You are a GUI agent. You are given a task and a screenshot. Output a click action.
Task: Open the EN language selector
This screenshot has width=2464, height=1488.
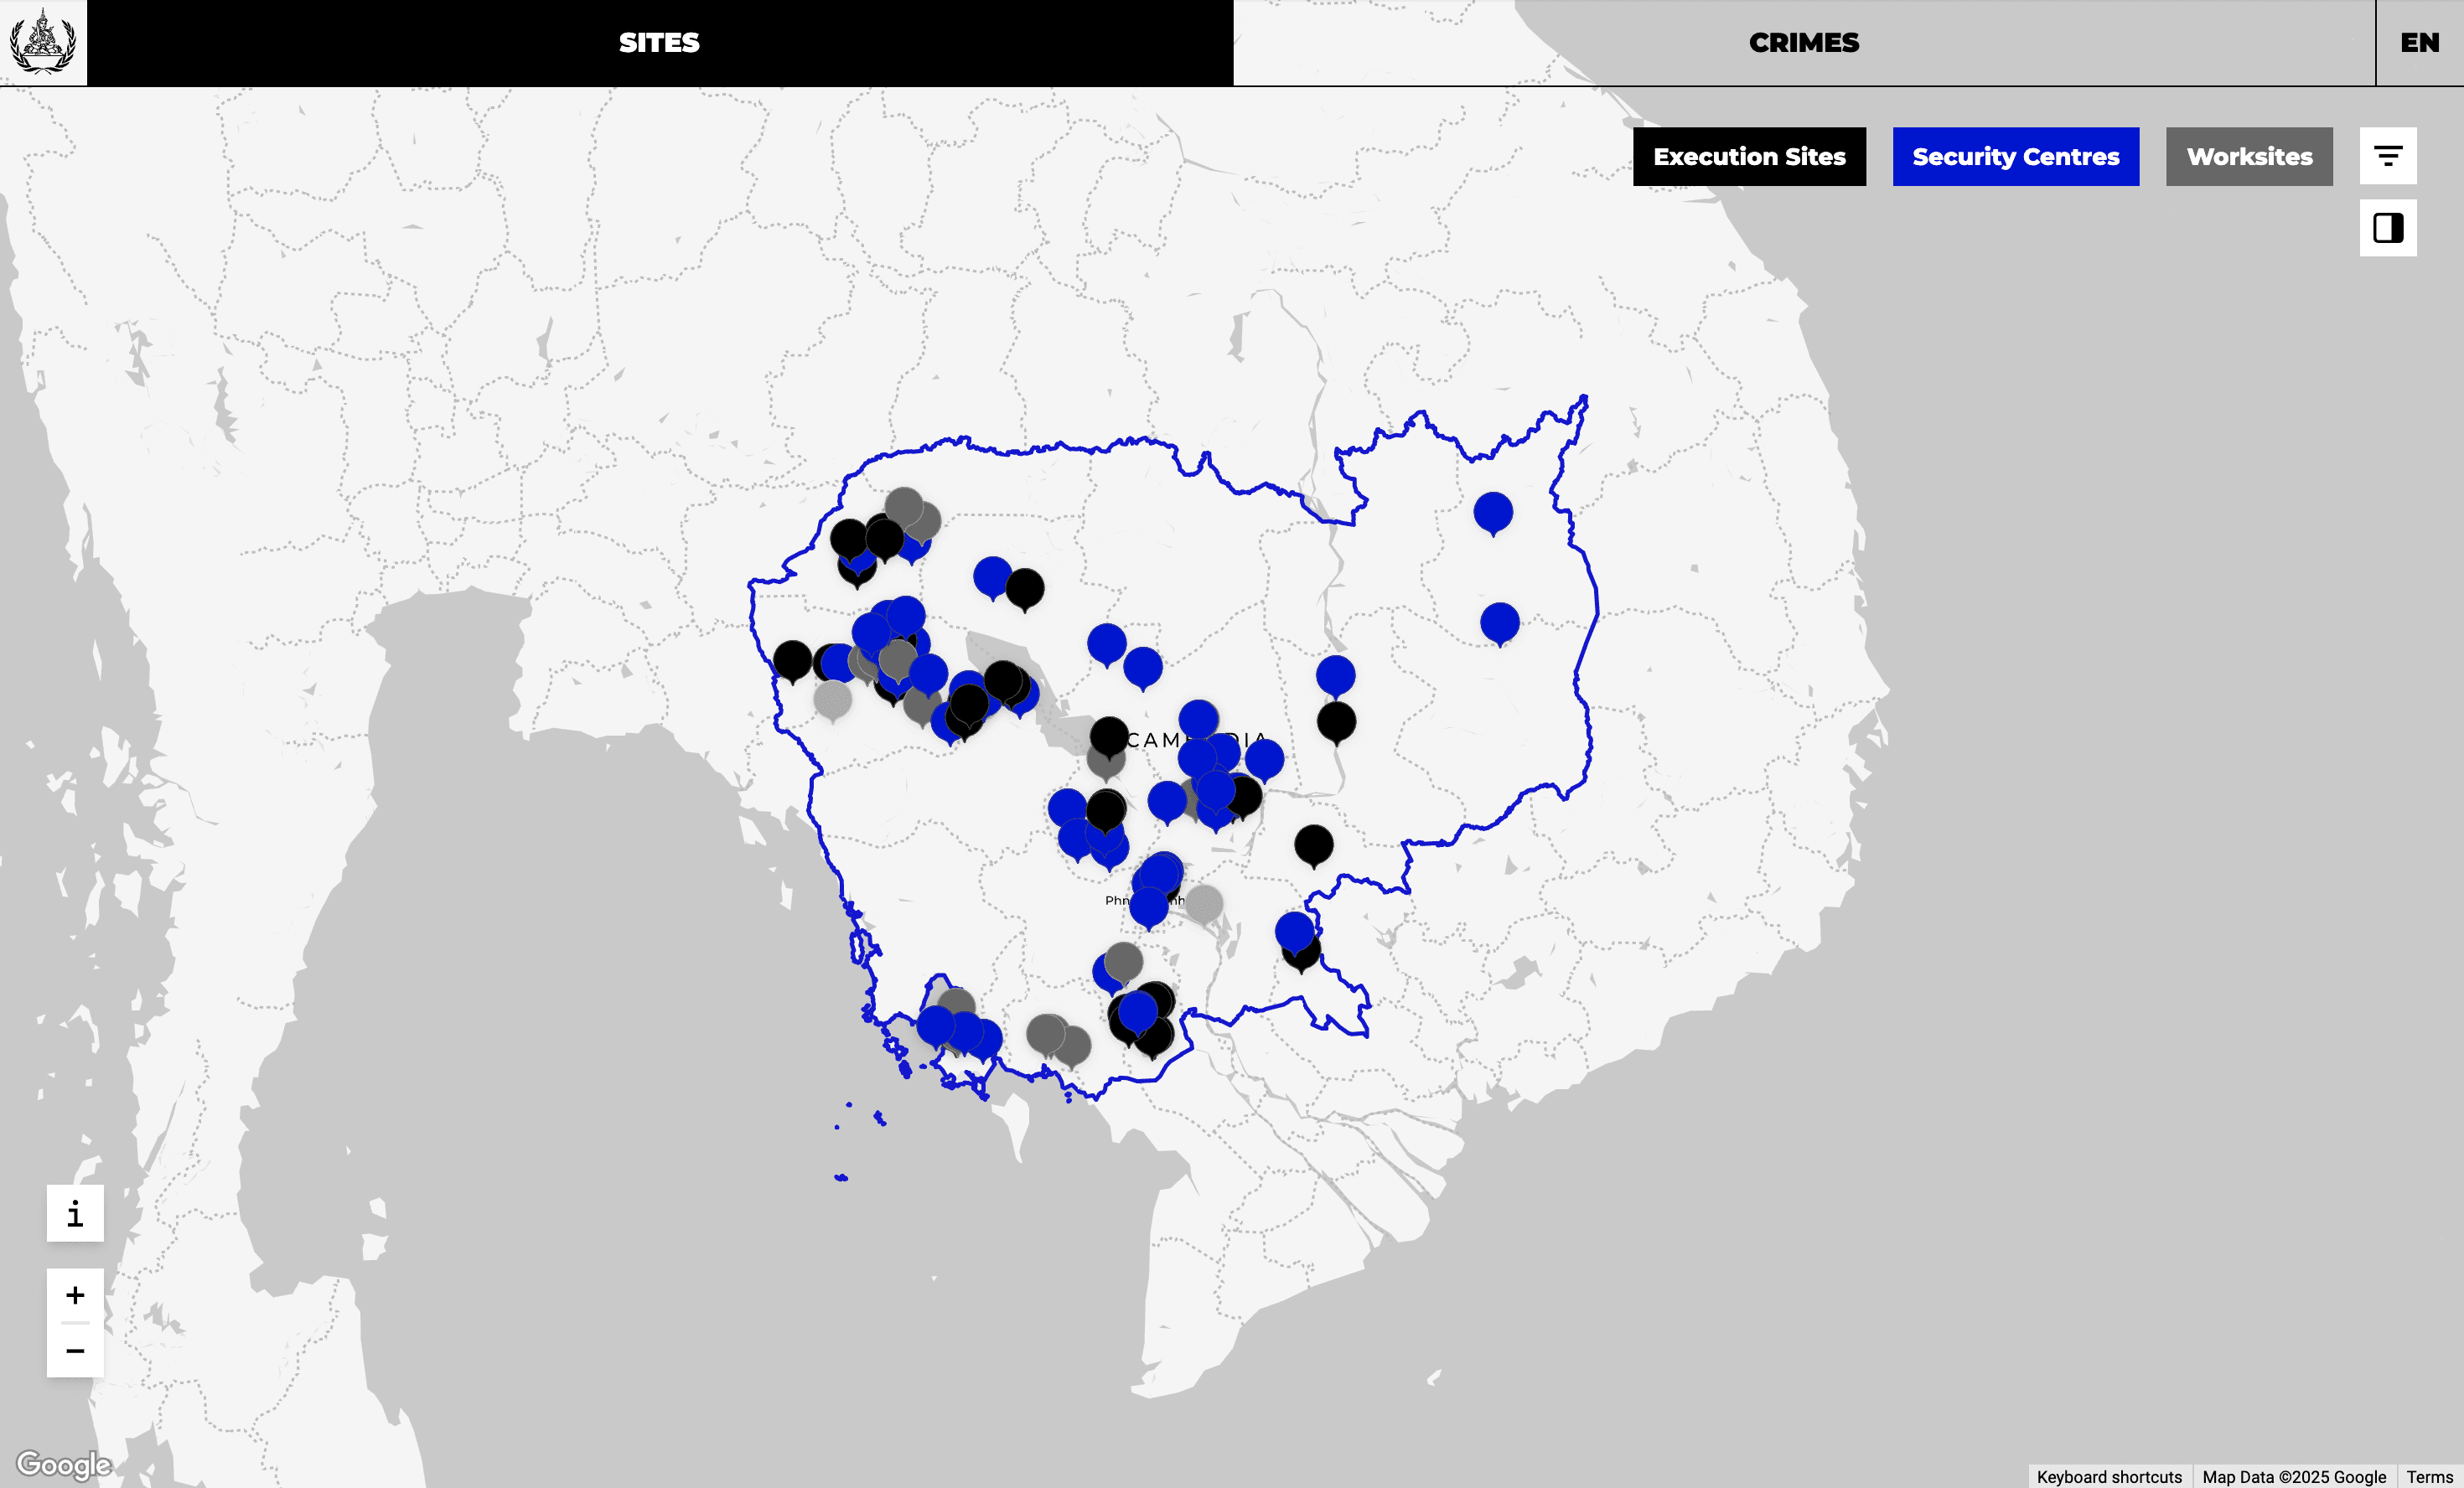coord(2419,43)
